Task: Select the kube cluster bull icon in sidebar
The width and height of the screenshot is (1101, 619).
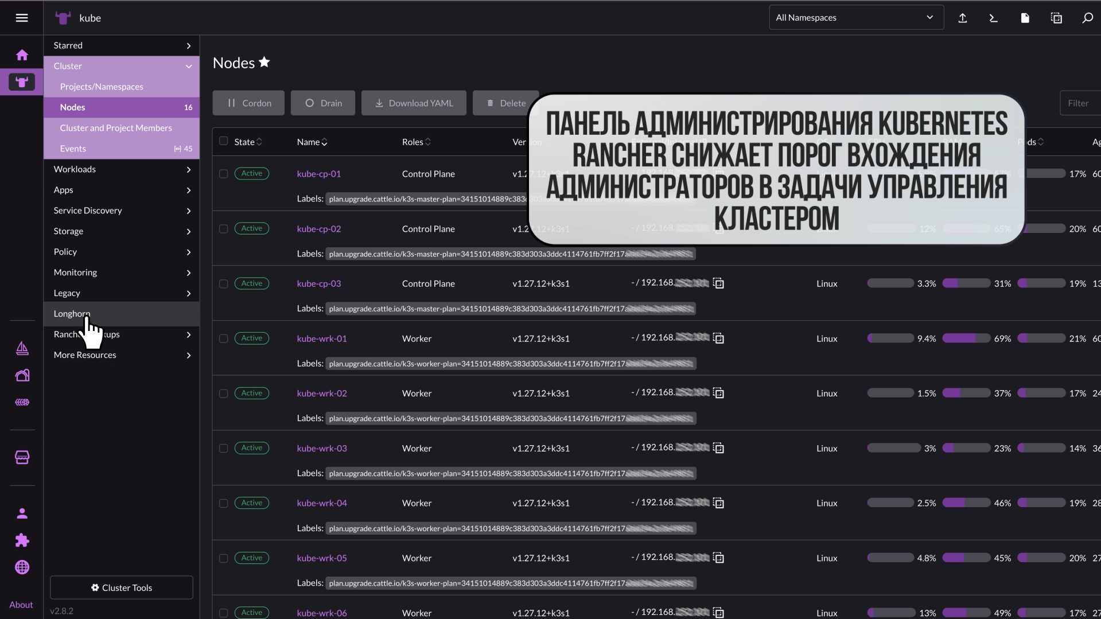Action: (x=22, y=81)
